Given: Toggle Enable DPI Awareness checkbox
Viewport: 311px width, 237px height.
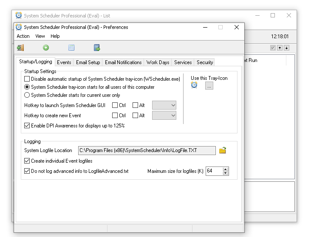Looking at the screenshot, I should tap(27, 126).
